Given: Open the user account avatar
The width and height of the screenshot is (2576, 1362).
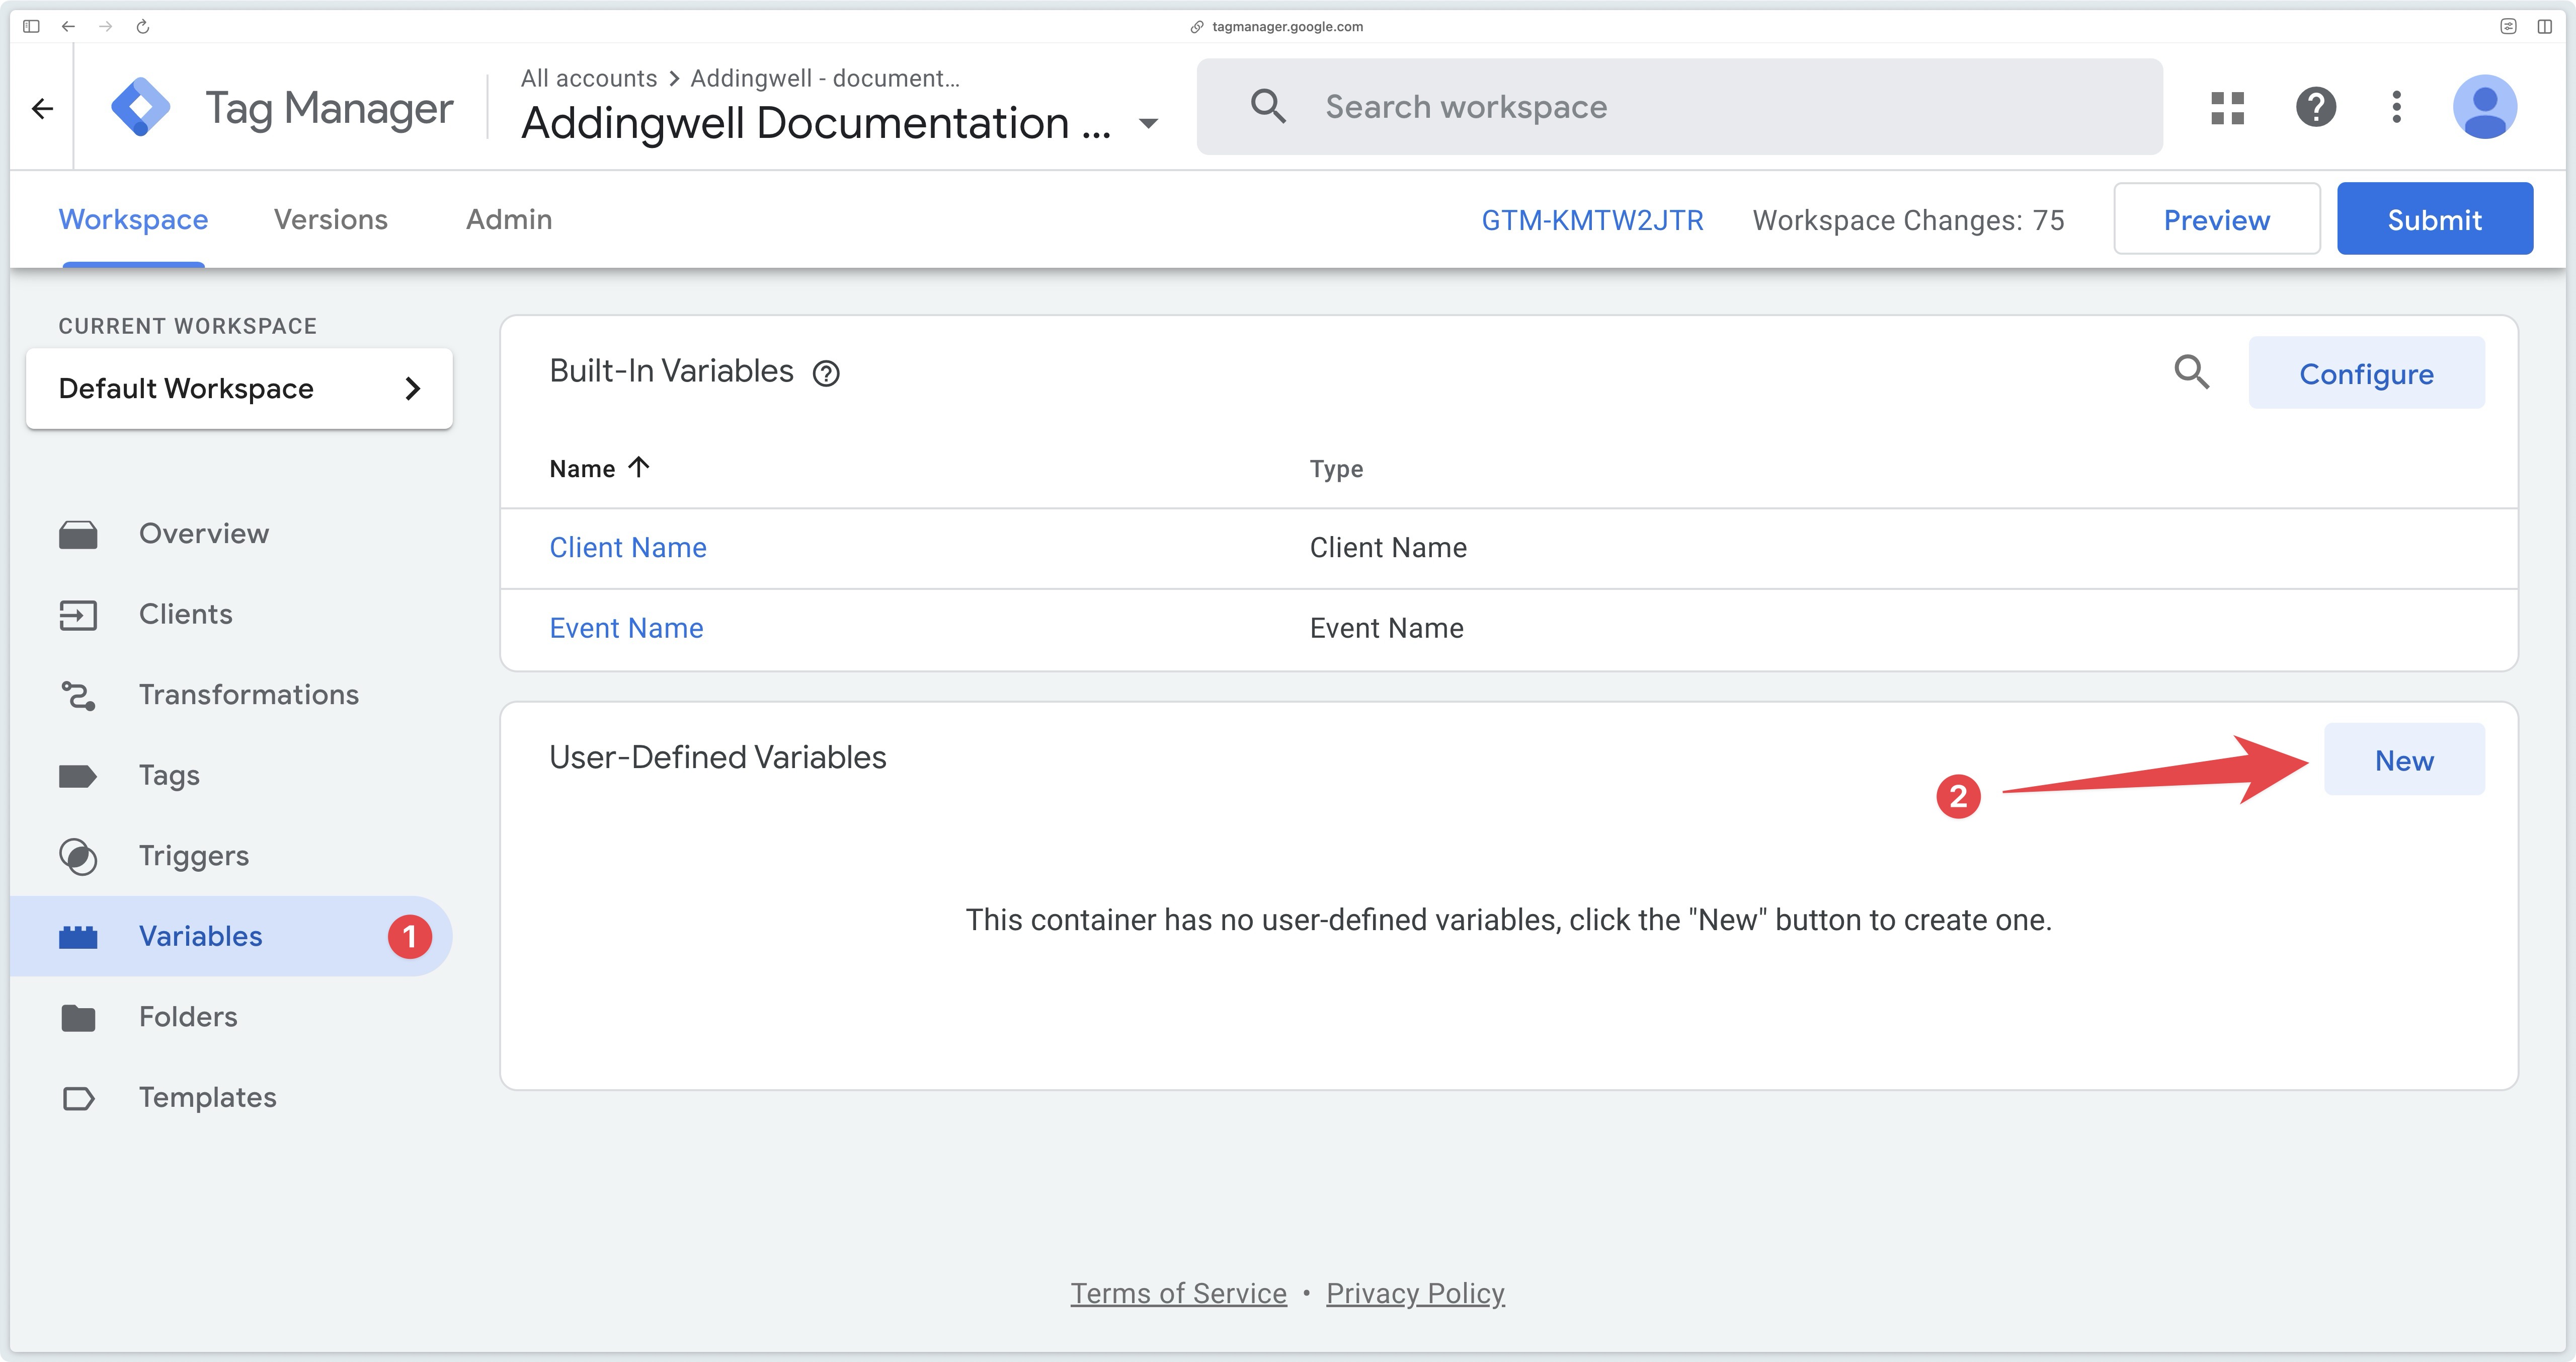Looking at the screenshot, I should point(2484,107).
